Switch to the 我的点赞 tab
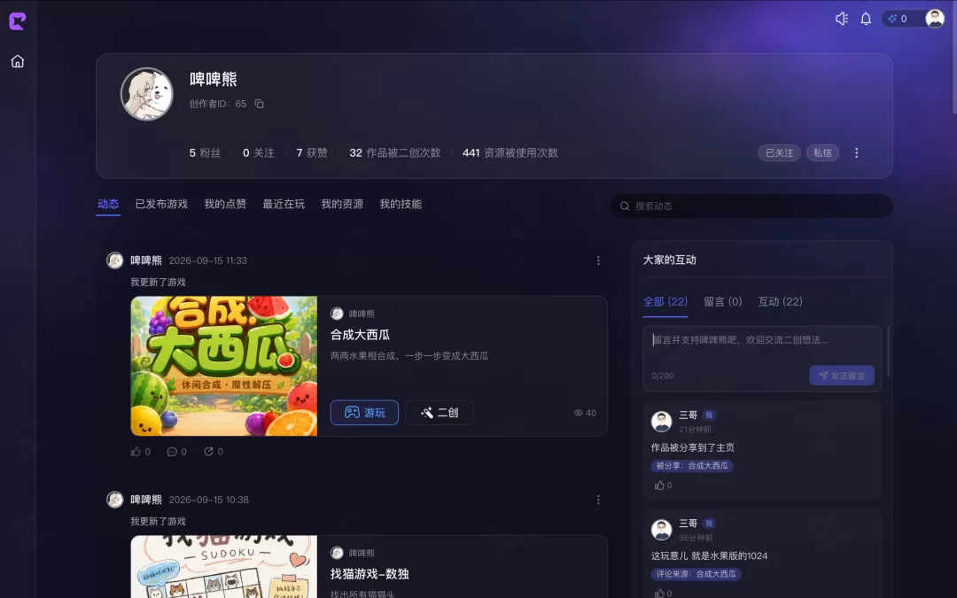Screen dimensions: 957x598 pyautogui.click(x=224, y=204)
